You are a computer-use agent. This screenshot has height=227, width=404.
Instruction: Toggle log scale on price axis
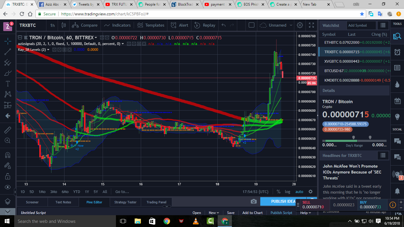(287, 192)
